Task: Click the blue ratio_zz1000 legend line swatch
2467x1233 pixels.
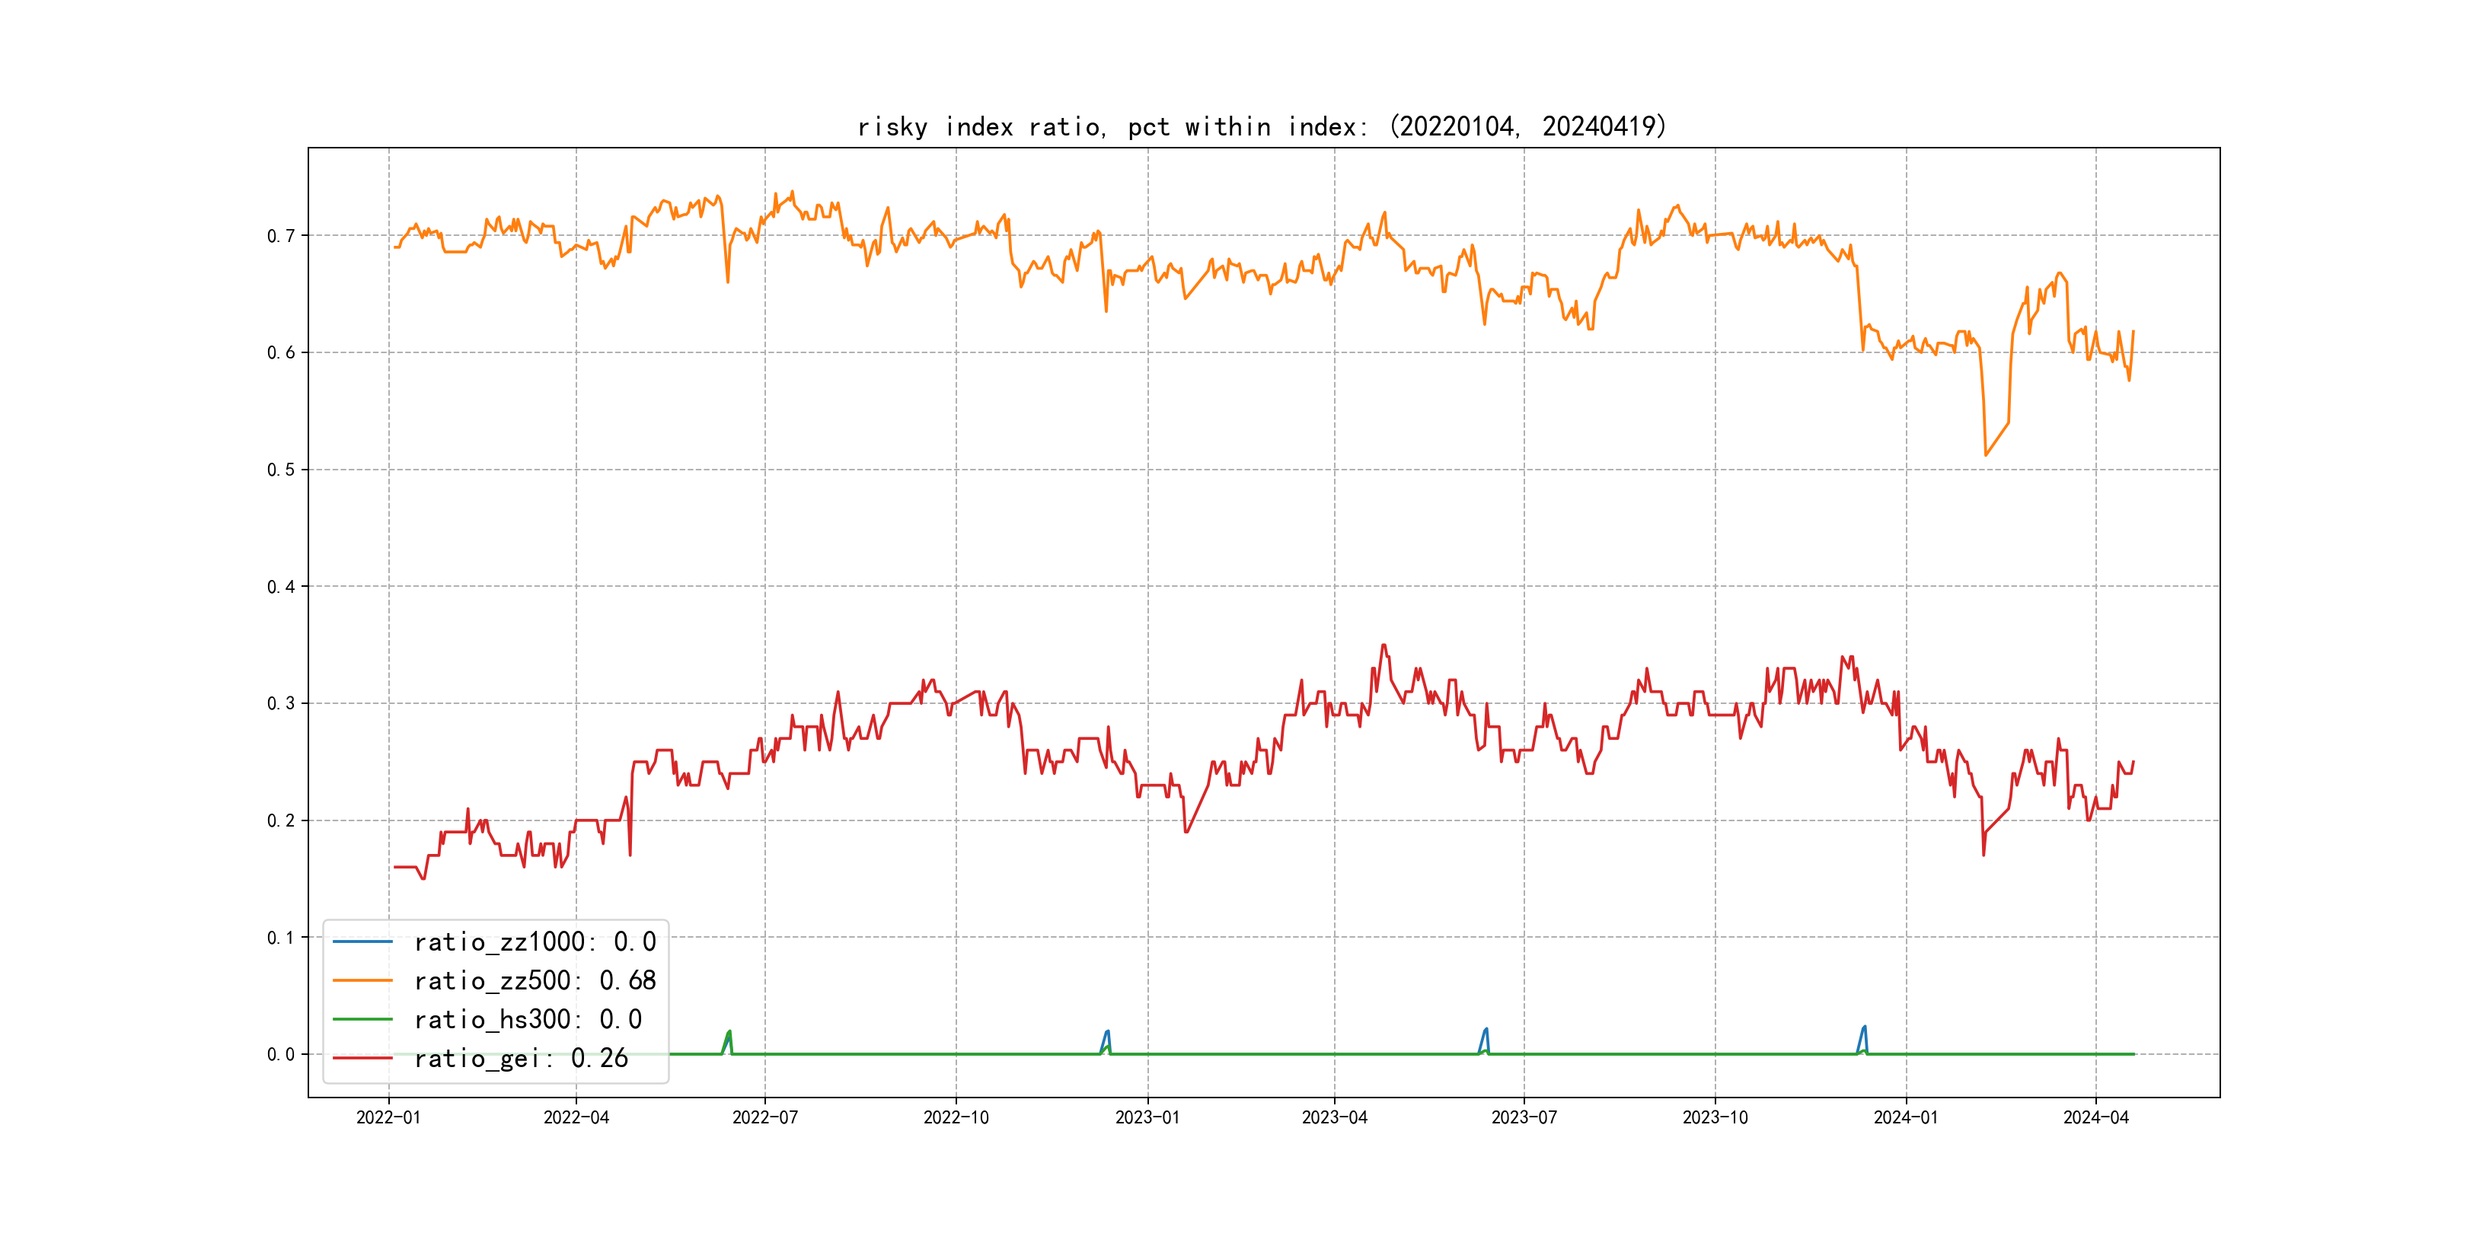Action: pos(362,942)
